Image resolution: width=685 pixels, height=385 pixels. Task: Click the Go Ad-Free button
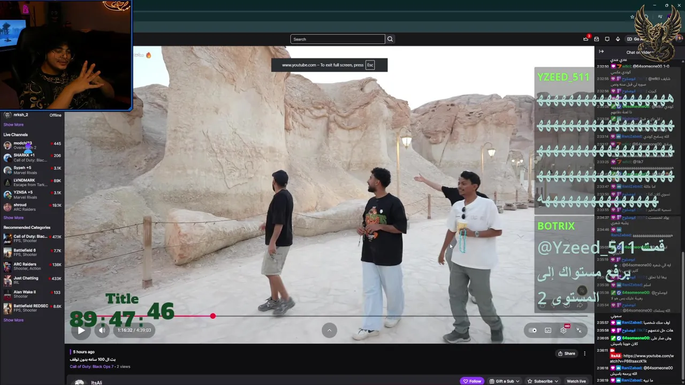pos(636,39)
